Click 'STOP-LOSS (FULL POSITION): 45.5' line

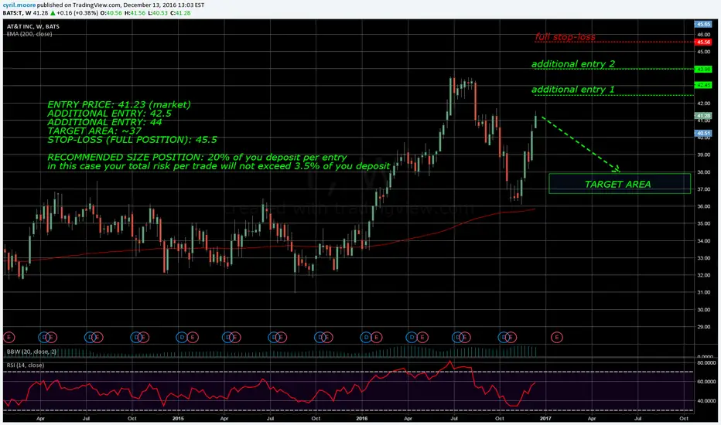pos(132,139)
